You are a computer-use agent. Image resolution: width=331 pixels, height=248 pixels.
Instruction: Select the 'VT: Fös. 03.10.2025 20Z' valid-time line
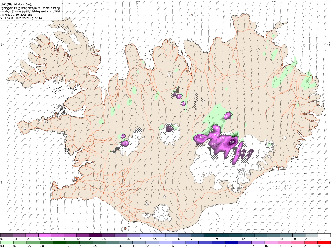(16, 18)
